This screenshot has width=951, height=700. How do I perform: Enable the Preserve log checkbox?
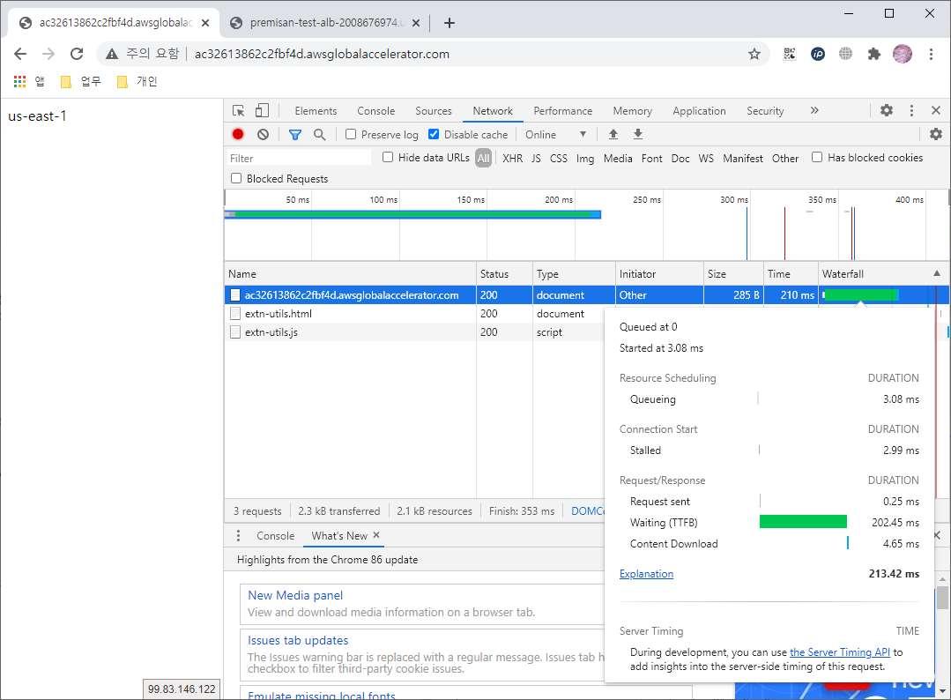click(351, 134)
